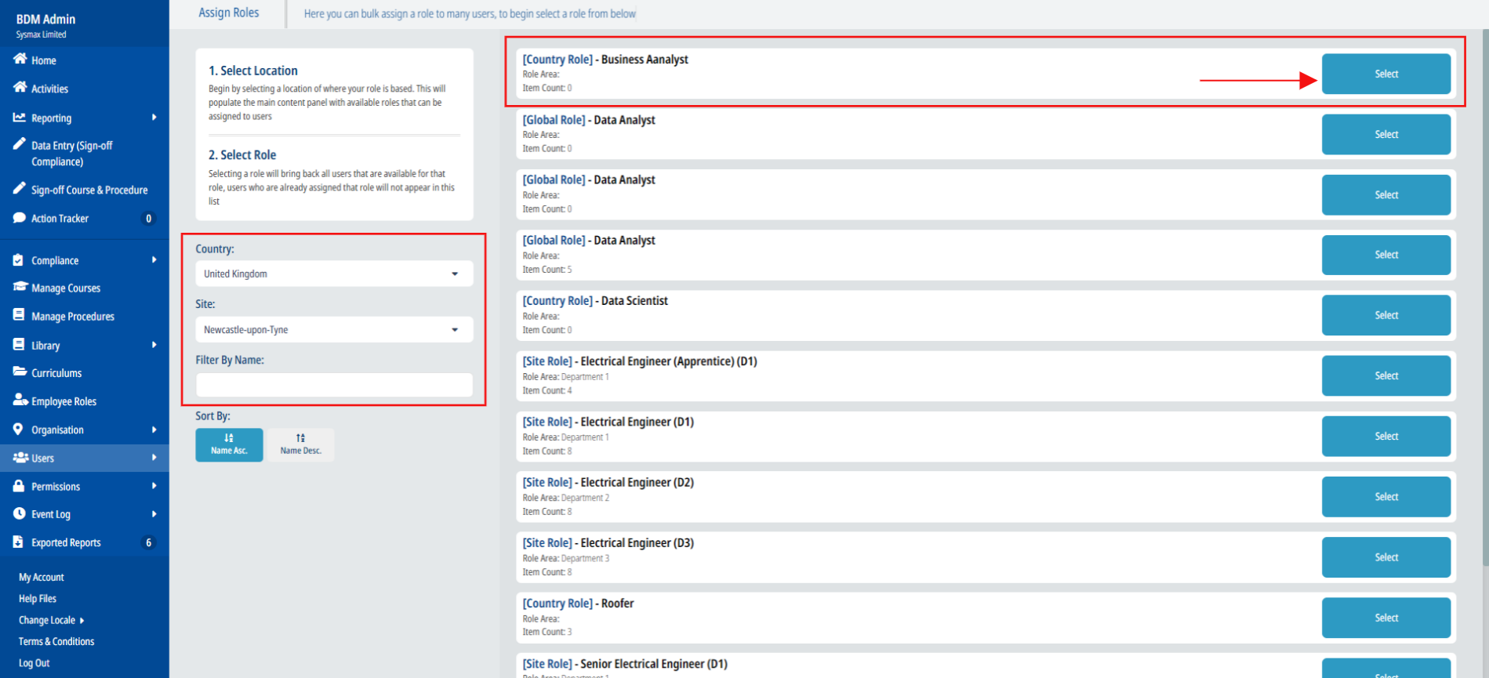Image resolution: width=1489 pixels, height=678 pixels.
Task: Open Terms & Conditions link
Action: [x=56, y=641]
